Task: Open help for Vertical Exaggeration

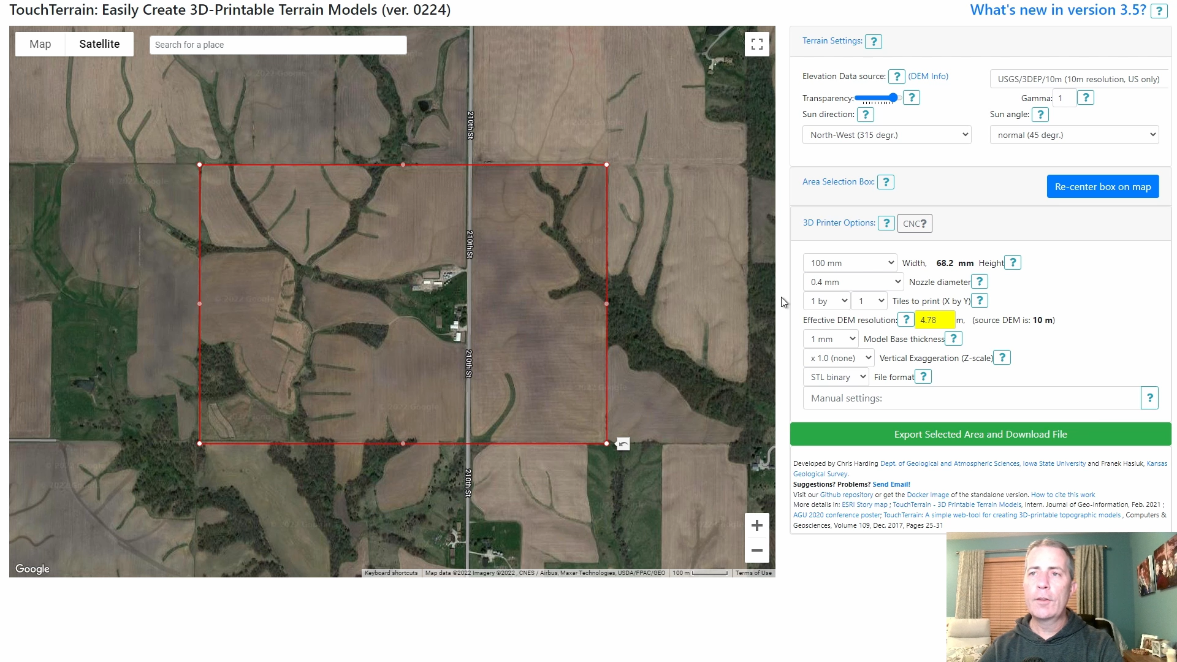Action: click(1002, 358)
